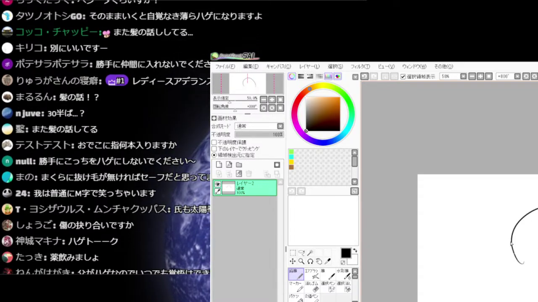538x302 pixels.
Task: Zoom in with navigator plus button
Action: [x=272, y=100]
